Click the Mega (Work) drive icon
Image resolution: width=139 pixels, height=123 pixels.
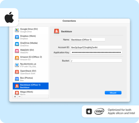click(x=17, y=93)
